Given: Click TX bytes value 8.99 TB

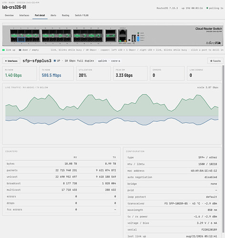Looking at the screenshot, I should pyautogui.click(x=111, y=164).
